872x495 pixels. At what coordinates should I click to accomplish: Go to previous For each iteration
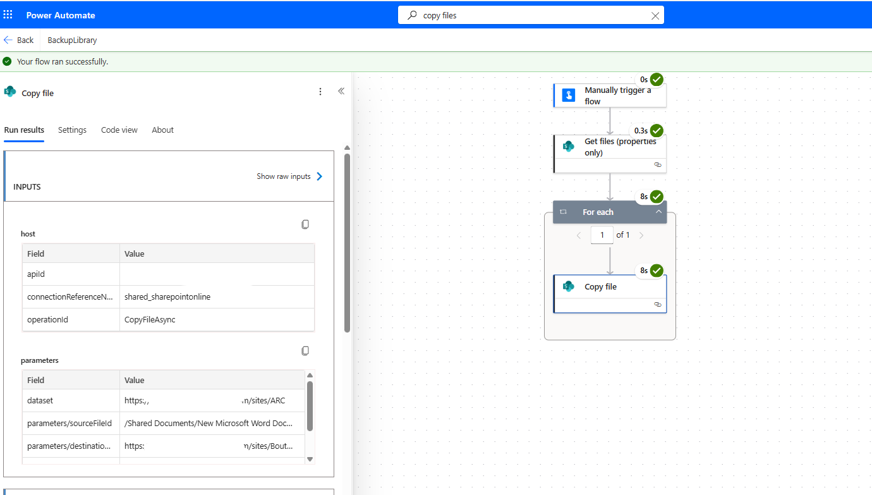578,235
